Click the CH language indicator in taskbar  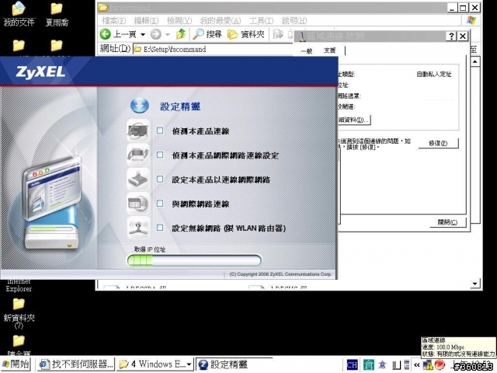(352, 364)
